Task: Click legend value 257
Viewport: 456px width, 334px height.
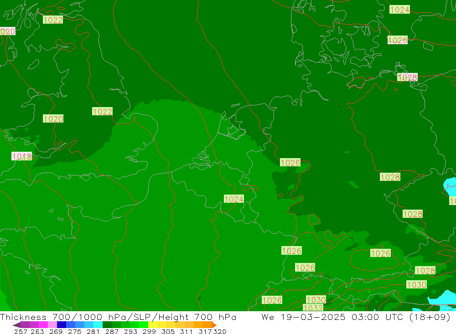Action: tap(21, 331)
